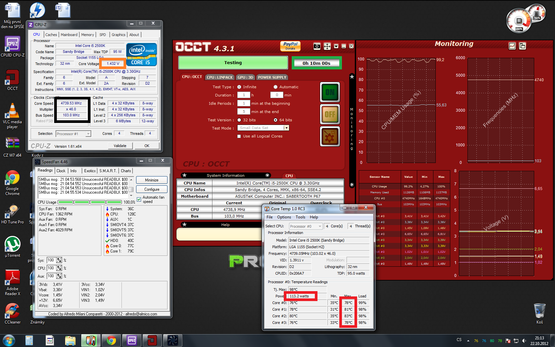555x347 pixels.
Task: Open HD Tune Pro desktop shortcut
Action: [x=13, y=214]
